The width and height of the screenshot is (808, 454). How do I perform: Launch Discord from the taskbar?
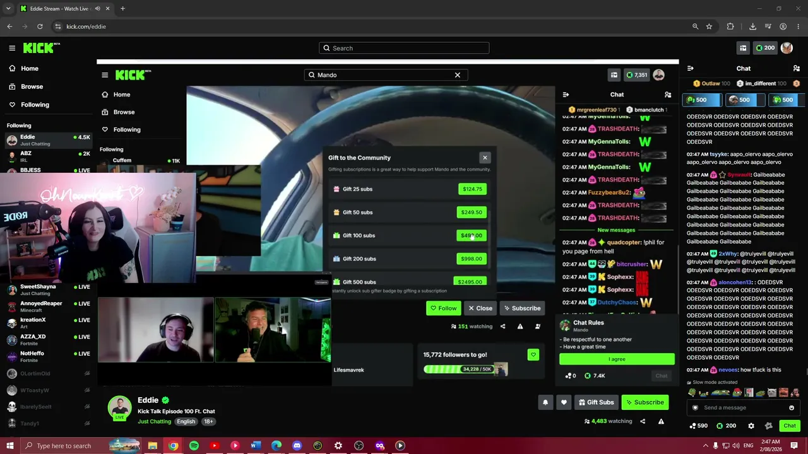pyautogui.click(x=297, y=446)
